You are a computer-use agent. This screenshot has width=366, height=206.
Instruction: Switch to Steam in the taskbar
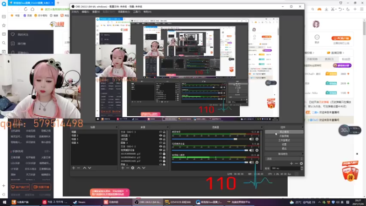[79, 202]
